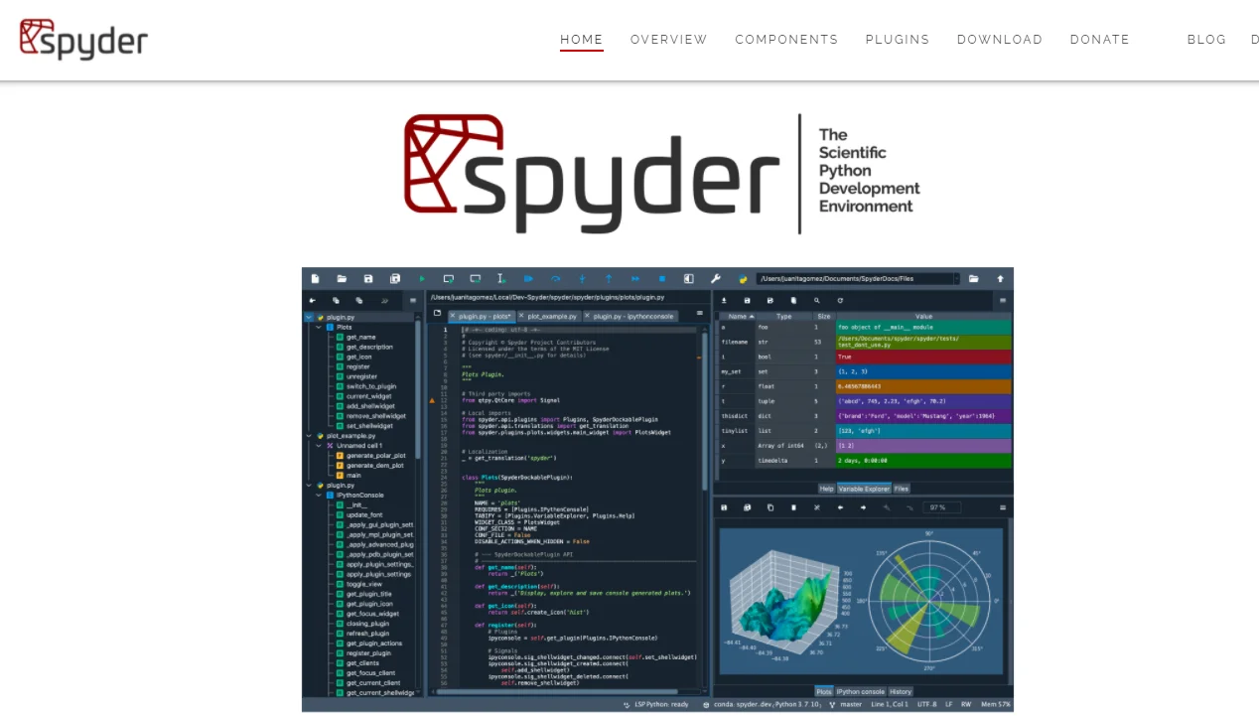The width and height of the screenshot is (1259, 716).
Task: Go to OVERVIEW in site navigation
Action: coord(669,40)
